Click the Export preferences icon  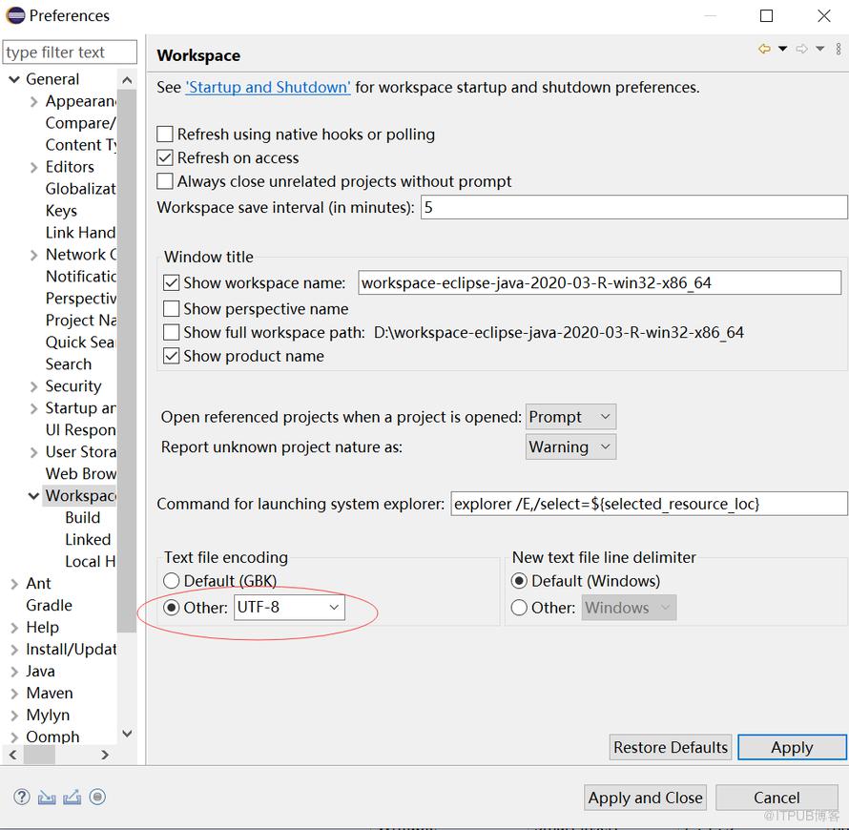tap(72, 797)
